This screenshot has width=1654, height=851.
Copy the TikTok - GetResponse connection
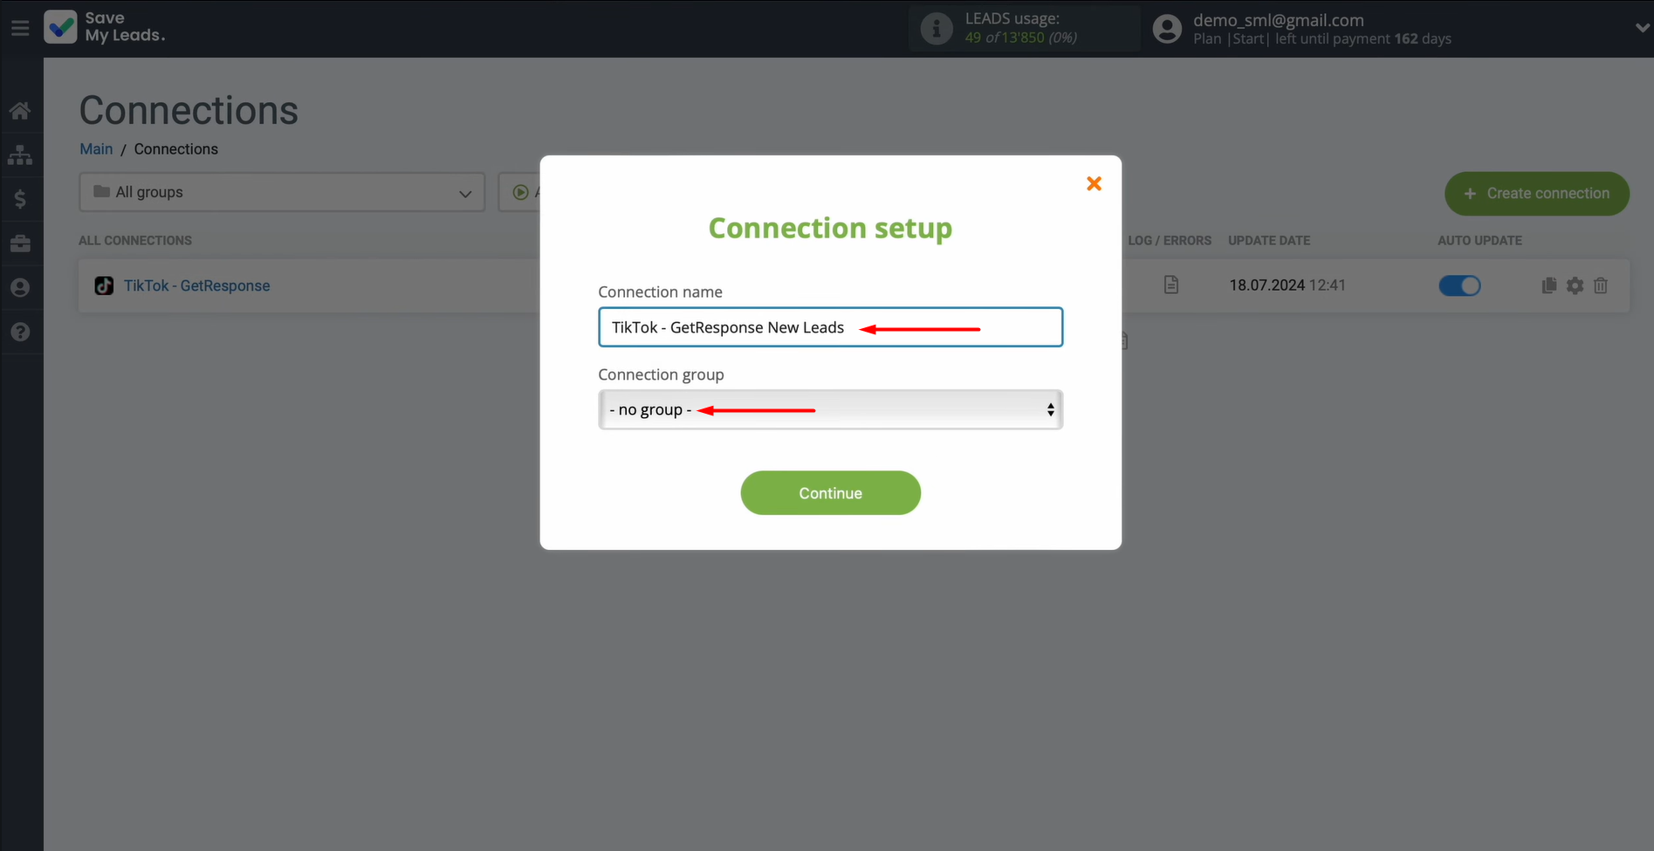[1548, 285]
